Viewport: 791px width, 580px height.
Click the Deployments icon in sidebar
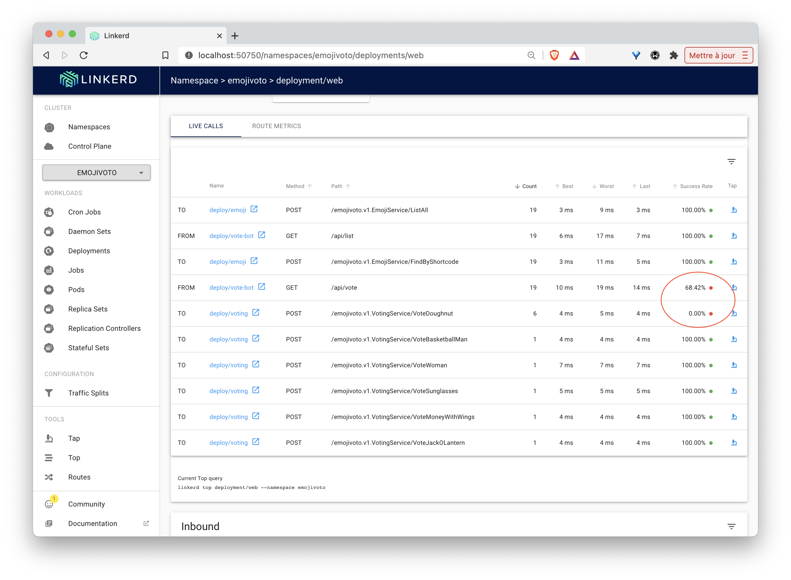click(x=49, y=250)
